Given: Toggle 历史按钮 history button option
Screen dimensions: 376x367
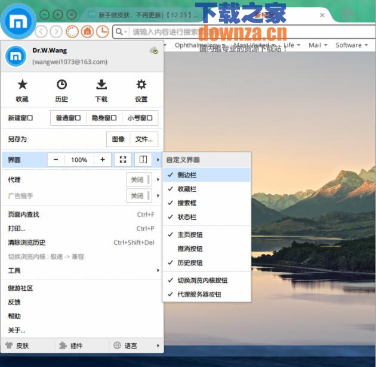Looking at the screenshot, I should pos(207,263).
